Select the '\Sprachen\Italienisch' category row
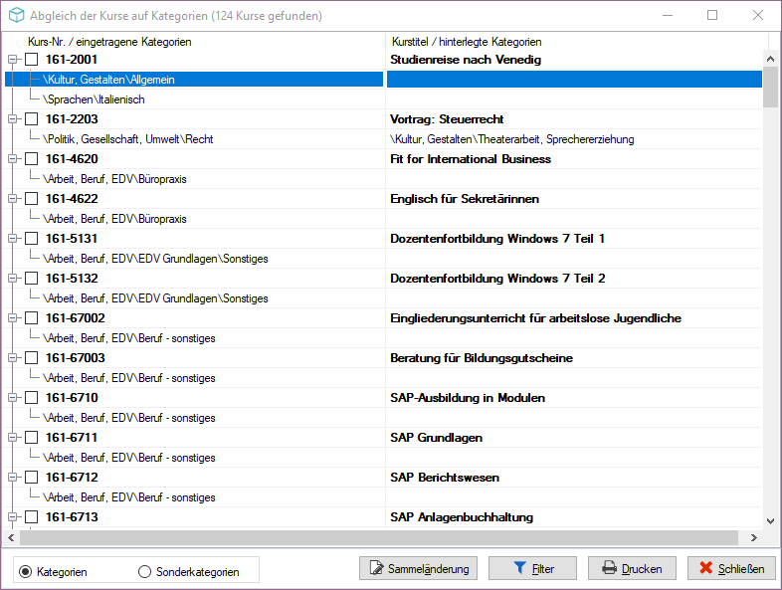This screenshot has width=782, height=590. pyautogui.click(x=94, y=99)
